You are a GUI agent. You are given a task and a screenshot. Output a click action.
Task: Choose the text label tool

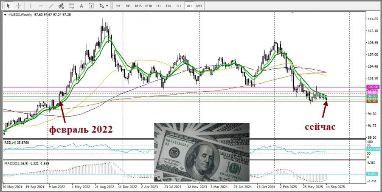coord(92,6)
